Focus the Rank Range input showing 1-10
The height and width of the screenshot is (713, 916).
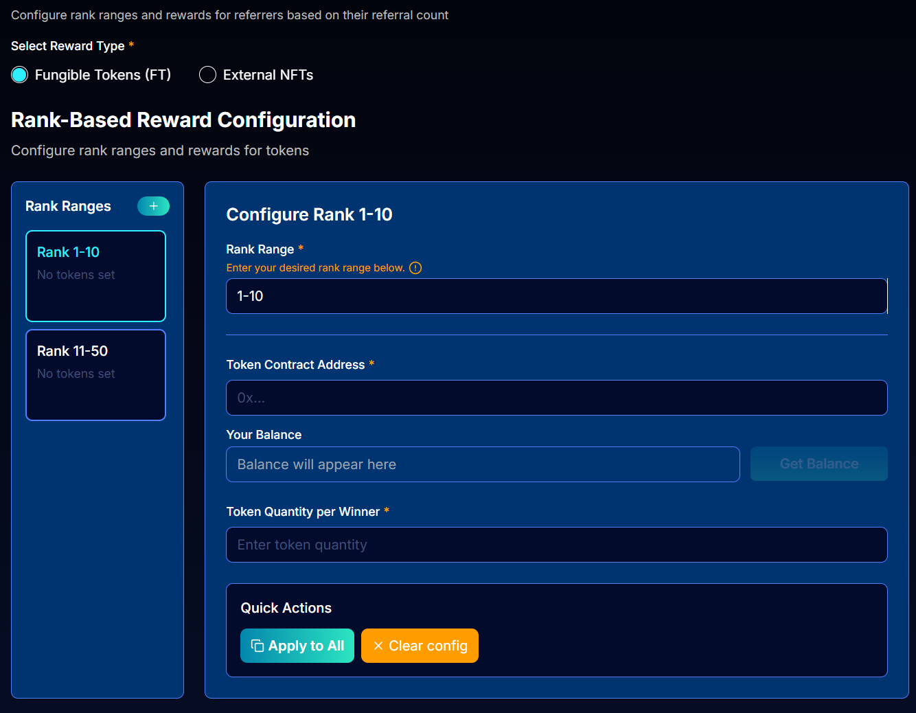[x=556, y=296]
